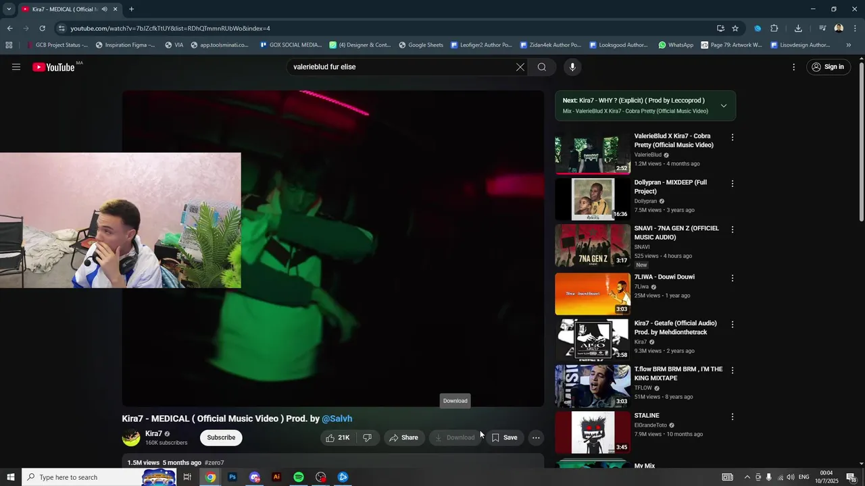Open Chrome three-dot menu

[x=856, y=28]
